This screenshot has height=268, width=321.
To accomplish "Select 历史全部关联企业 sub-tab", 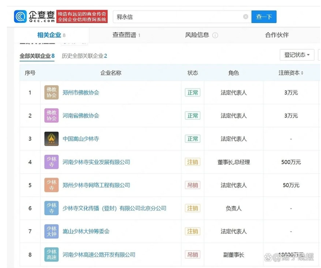I will pos(84,56).
